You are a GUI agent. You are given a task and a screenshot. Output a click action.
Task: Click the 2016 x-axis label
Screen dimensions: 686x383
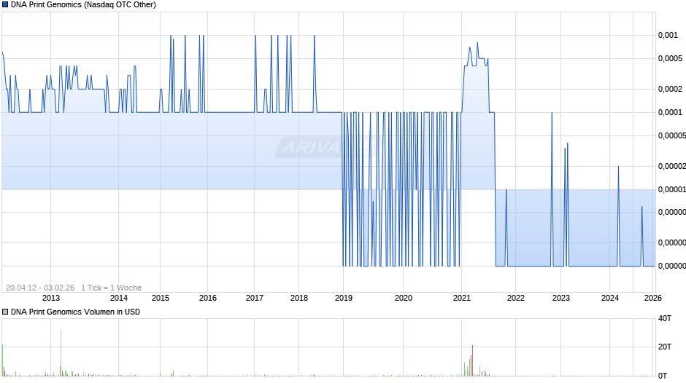(208, 298)
